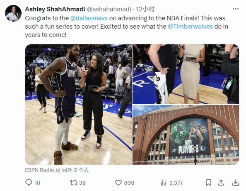Viewport: 246px width, 191px height.
Task: View tweet analytics bar chart icon
Action: pos(163,183)
